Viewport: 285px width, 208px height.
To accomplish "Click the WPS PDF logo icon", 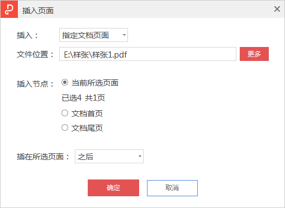I will tap(9, 9).
